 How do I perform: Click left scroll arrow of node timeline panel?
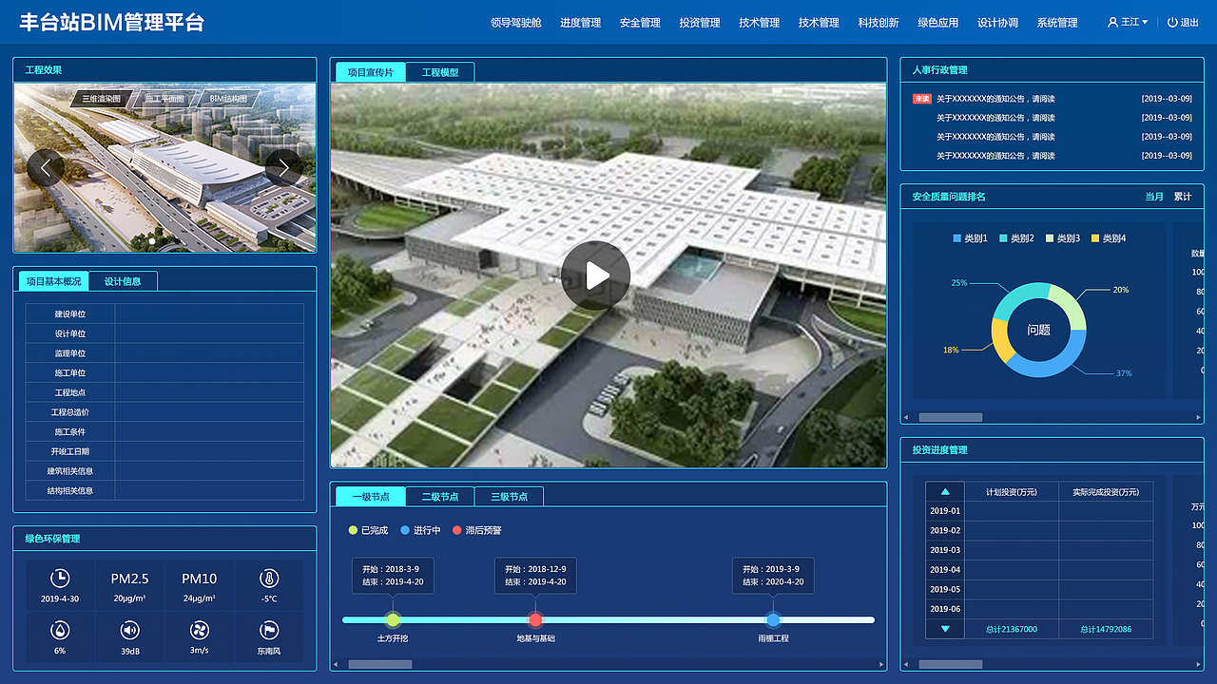[336, 664]
